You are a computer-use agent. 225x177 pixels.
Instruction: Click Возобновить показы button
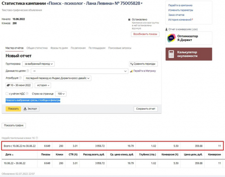145,34
